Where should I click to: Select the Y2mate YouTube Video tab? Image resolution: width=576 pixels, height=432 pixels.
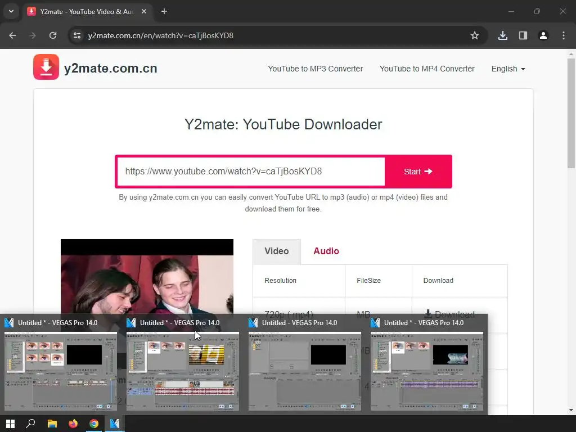pos(87,12)
